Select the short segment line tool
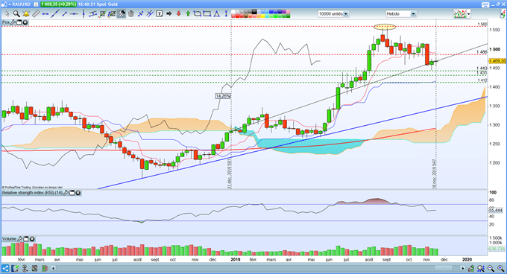Screen dimensions: 507x274 tap(65, 14)
